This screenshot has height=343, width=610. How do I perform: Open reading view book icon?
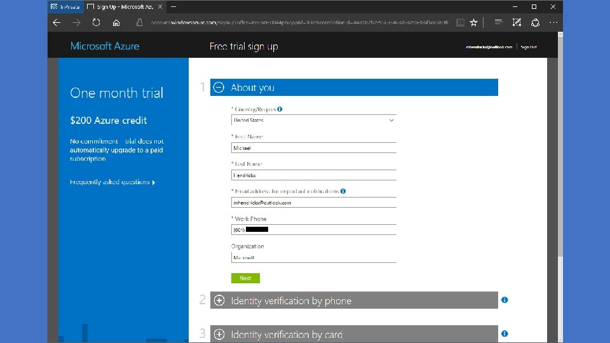(x=460, y=23)
